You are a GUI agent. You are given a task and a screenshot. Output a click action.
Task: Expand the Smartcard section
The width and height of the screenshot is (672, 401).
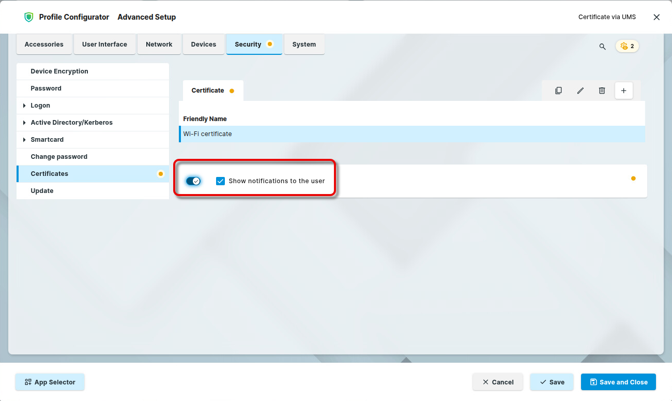pyautogui.click(x=24, y=140)
